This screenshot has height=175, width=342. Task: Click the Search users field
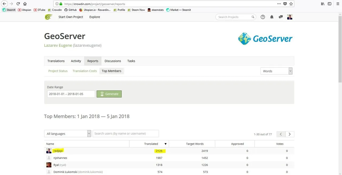(x=126, y=134)
